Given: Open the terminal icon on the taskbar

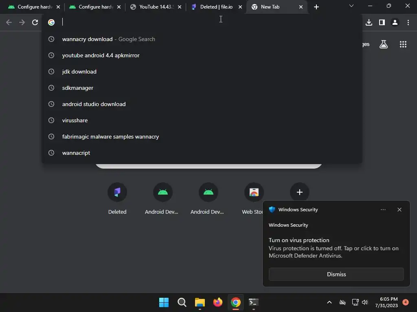Looking at the screenshot, I should coord(253,302).
